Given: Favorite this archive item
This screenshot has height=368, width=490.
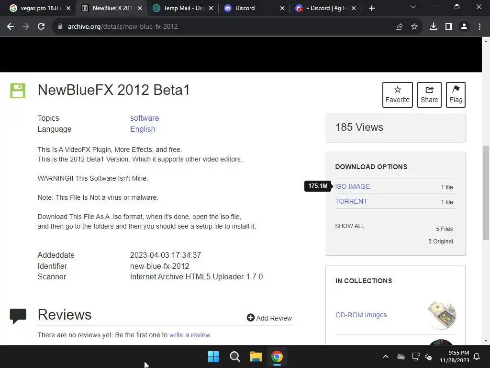Looking at the screenshot, I should (x=398, y=95).
